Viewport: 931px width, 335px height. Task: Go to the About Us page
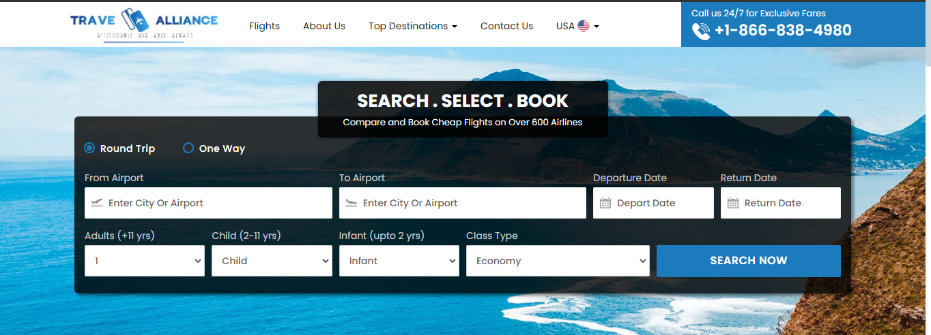324,26
